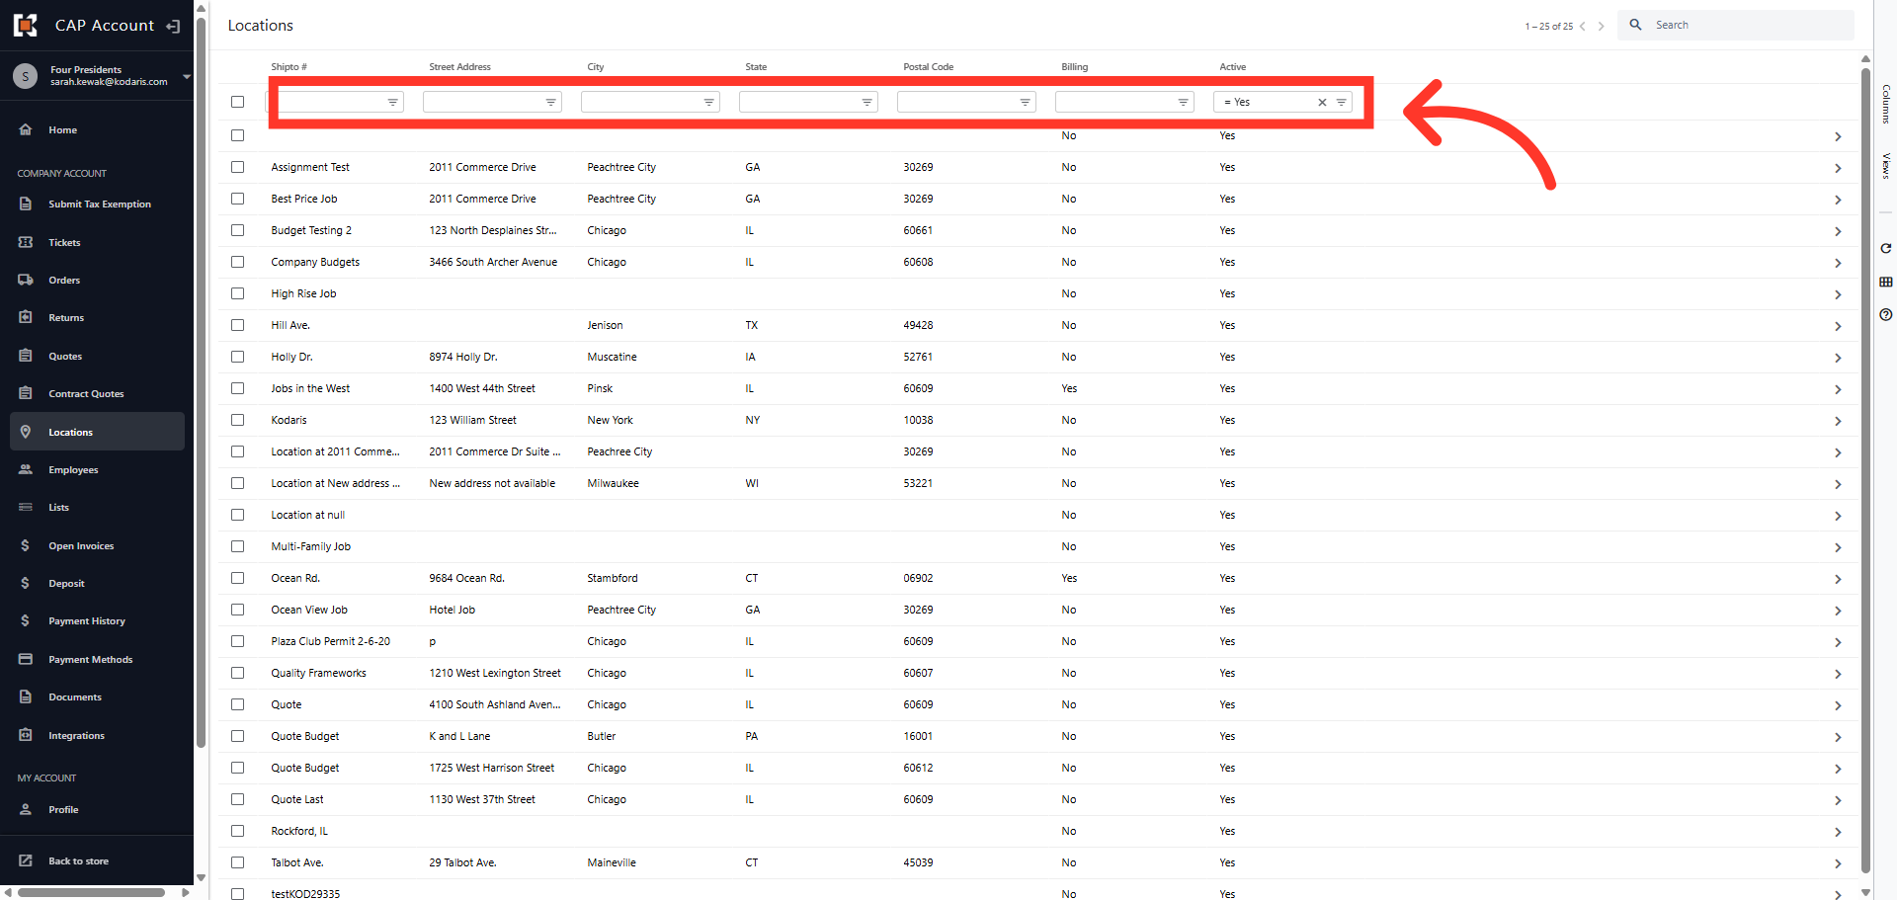1897x900 pixels.
Task: Click the Back to store icon
Action: pos(26,860)
